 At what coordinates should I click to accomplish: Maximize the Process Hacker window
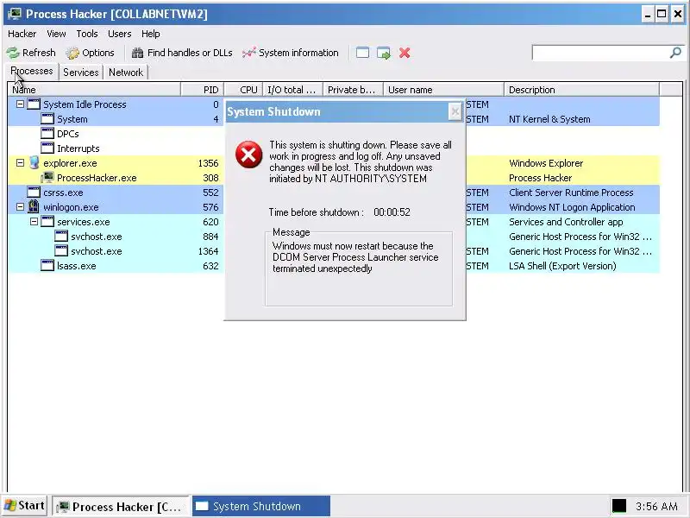coord(662,14)
